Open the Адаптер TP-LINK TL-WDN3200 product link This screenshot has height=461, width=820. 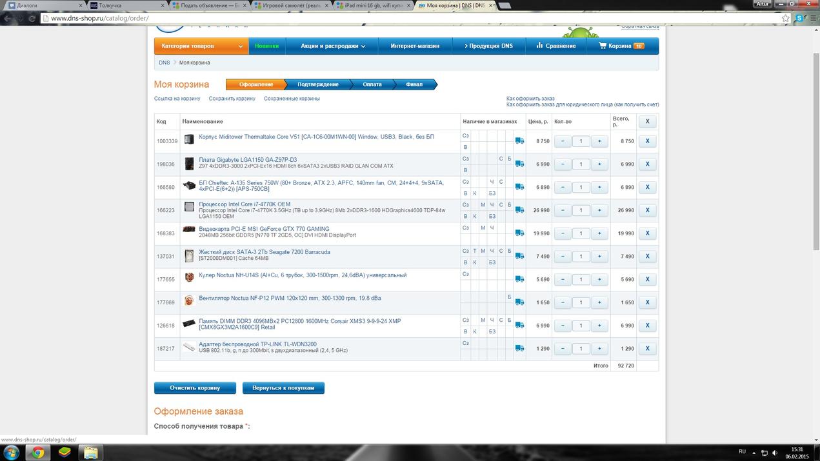[257, 344]
